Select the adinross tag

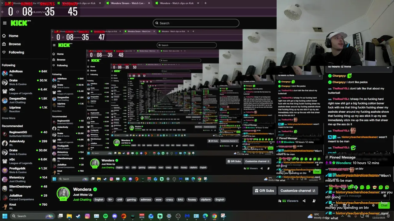click(146, 200)
